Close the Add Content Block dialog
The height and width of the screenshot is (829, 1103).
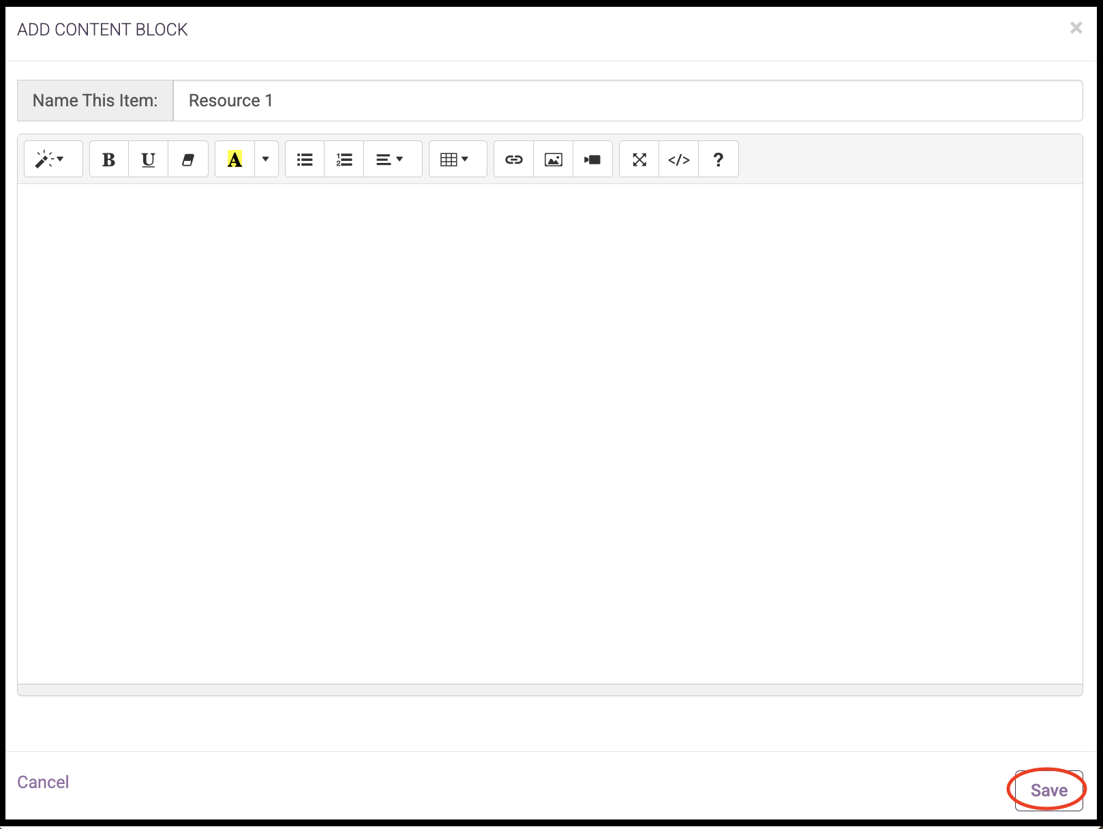tap(1076, 28)
